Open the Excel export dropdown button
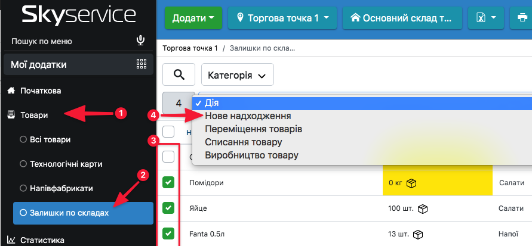This screenshot has width=532, height=246. (x=485, y=18)
